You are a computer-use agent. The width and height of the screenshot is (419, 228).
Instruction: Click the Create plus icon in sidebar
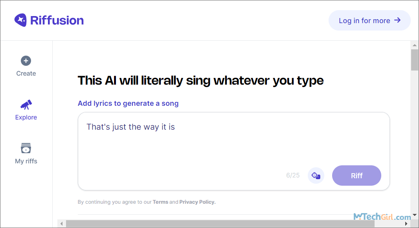26,61
